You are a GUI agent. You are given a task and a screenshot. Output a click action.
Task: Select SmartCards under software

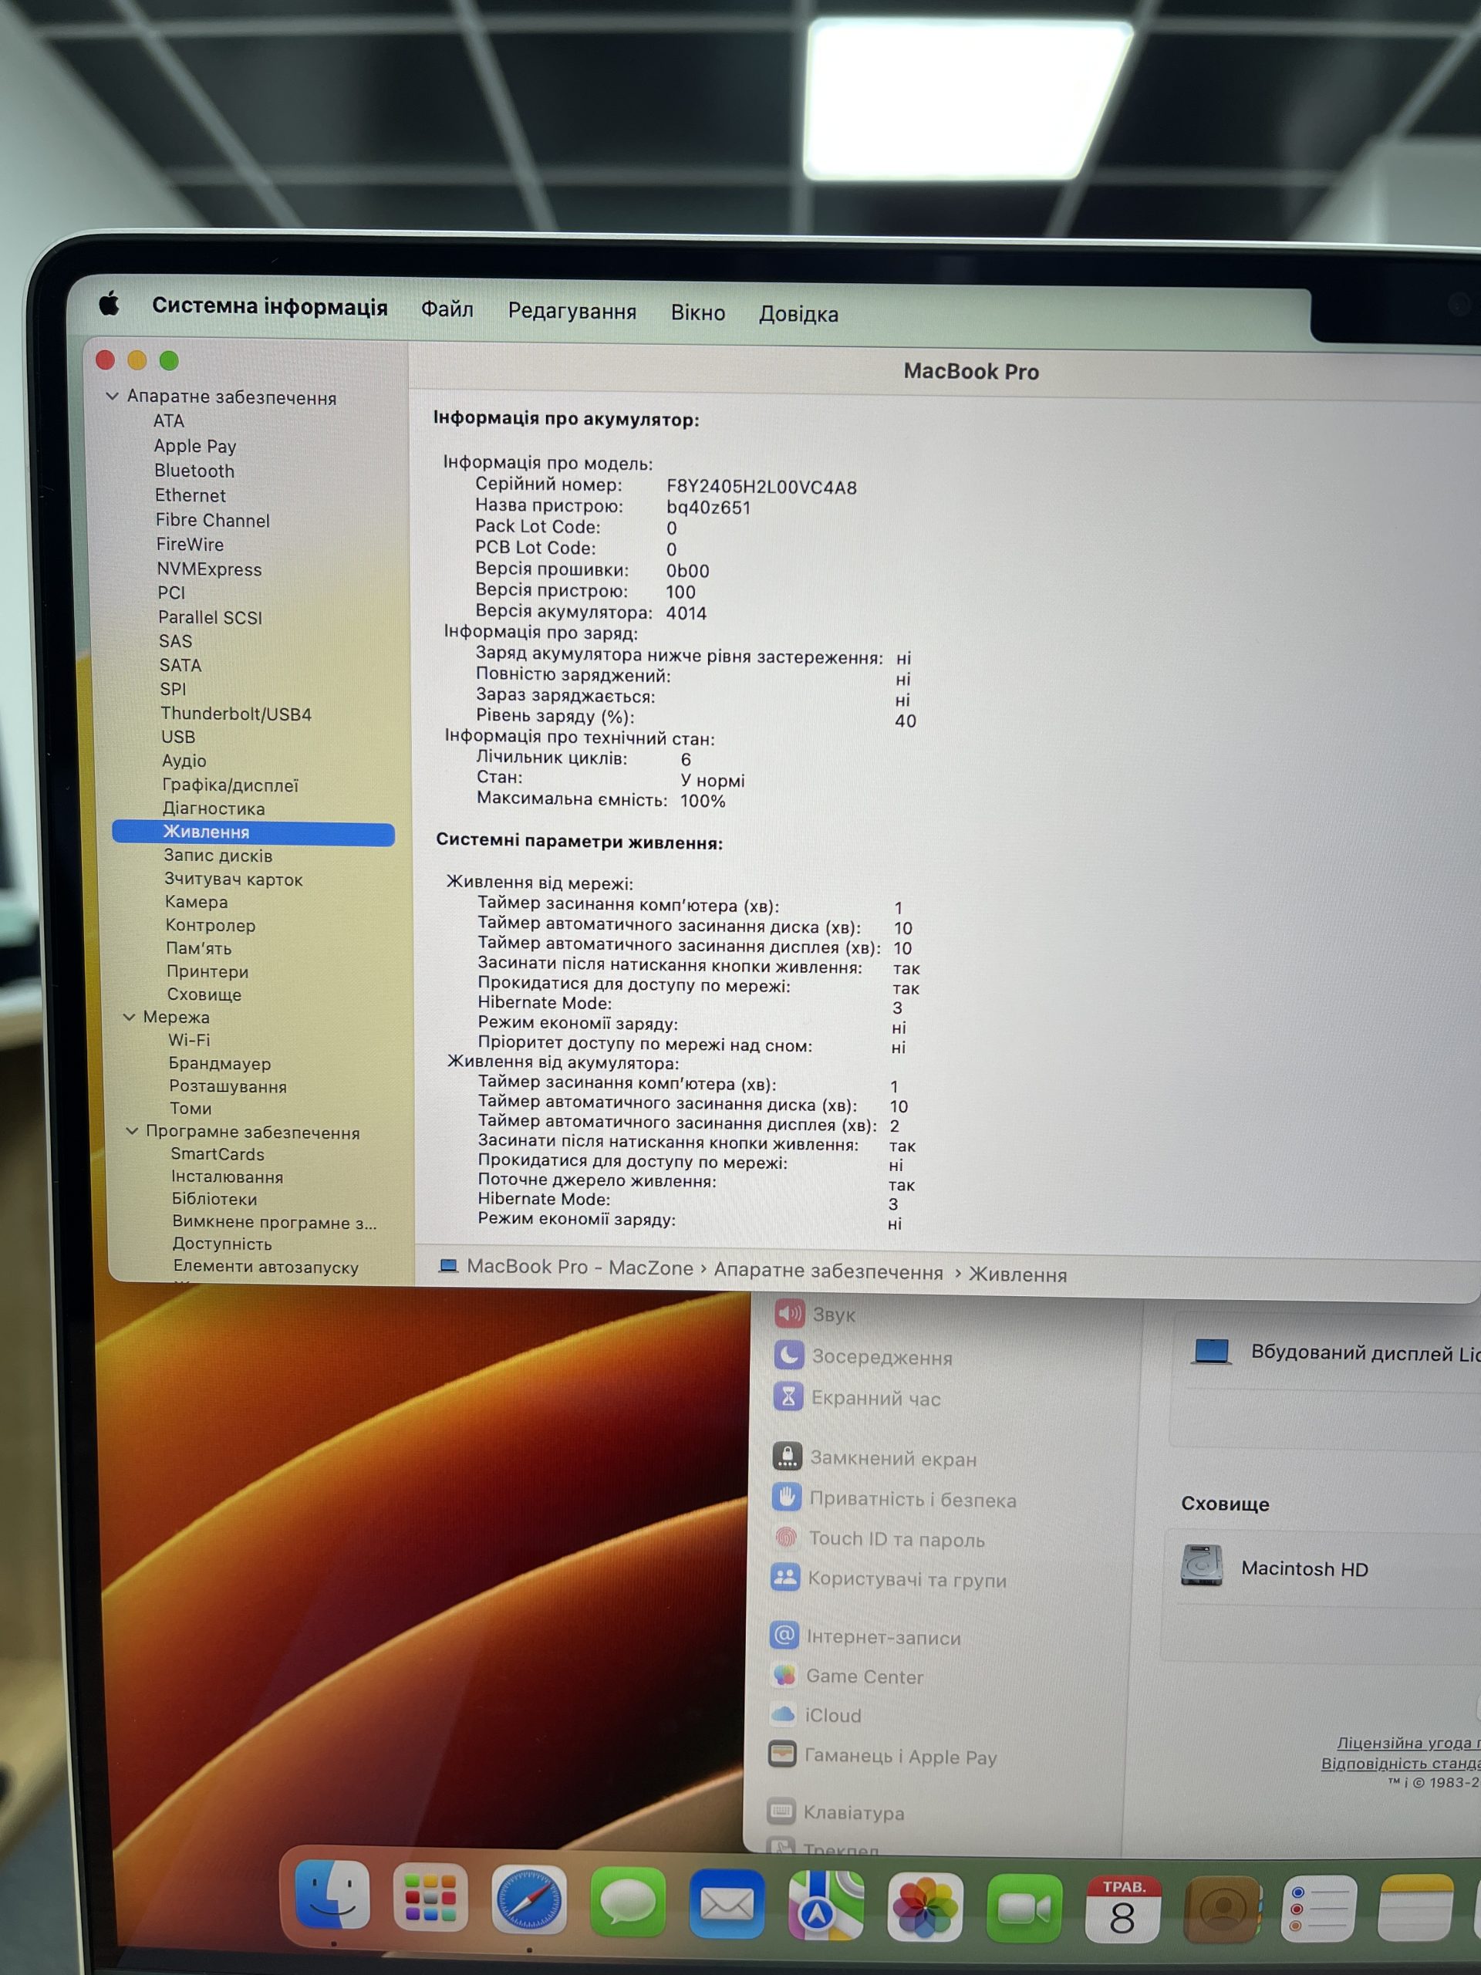pos(217,1153)
